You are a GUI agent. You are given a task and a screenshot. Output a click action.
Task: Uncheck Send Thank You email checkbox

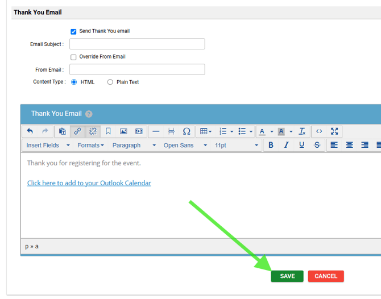pos(73,32)
